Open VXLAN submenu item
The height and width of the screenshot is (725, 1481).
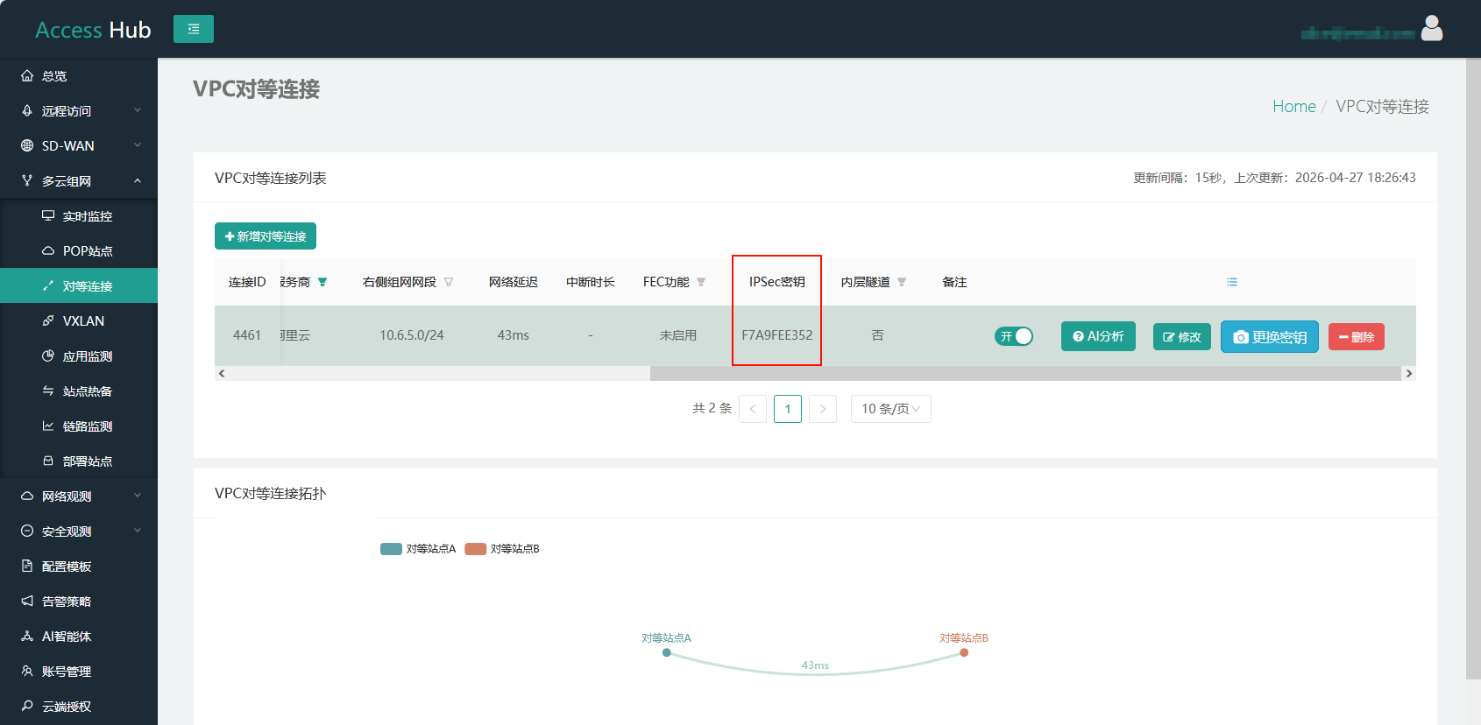(79, 321)
